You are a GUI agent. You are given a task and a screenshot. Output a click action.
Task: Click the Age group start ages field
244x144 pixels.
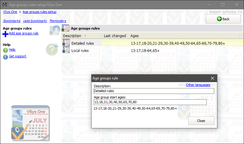click(x=150, y=102)
